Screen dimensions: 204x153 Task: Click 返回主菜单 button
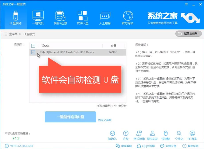pos(189,34)
